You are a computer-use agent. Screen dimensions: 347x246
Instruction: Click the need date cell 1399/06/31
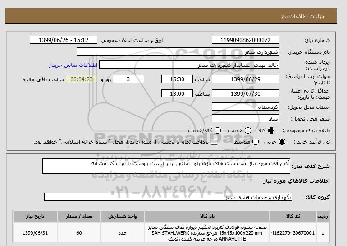(35, 233)
